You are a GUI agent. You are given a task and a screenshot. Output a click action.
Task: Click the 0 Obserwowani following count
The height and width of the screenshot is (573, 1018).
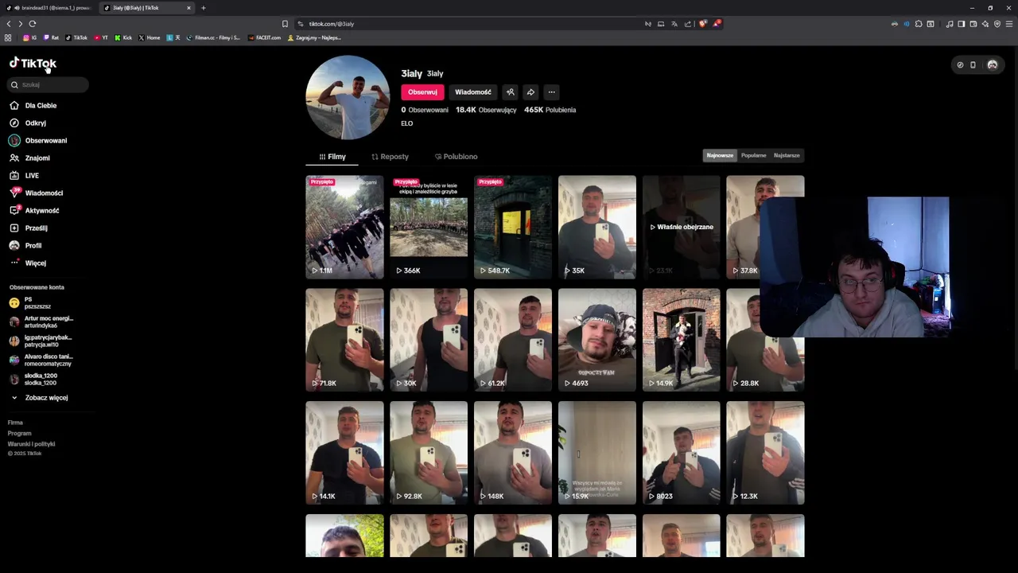point(425,110)
